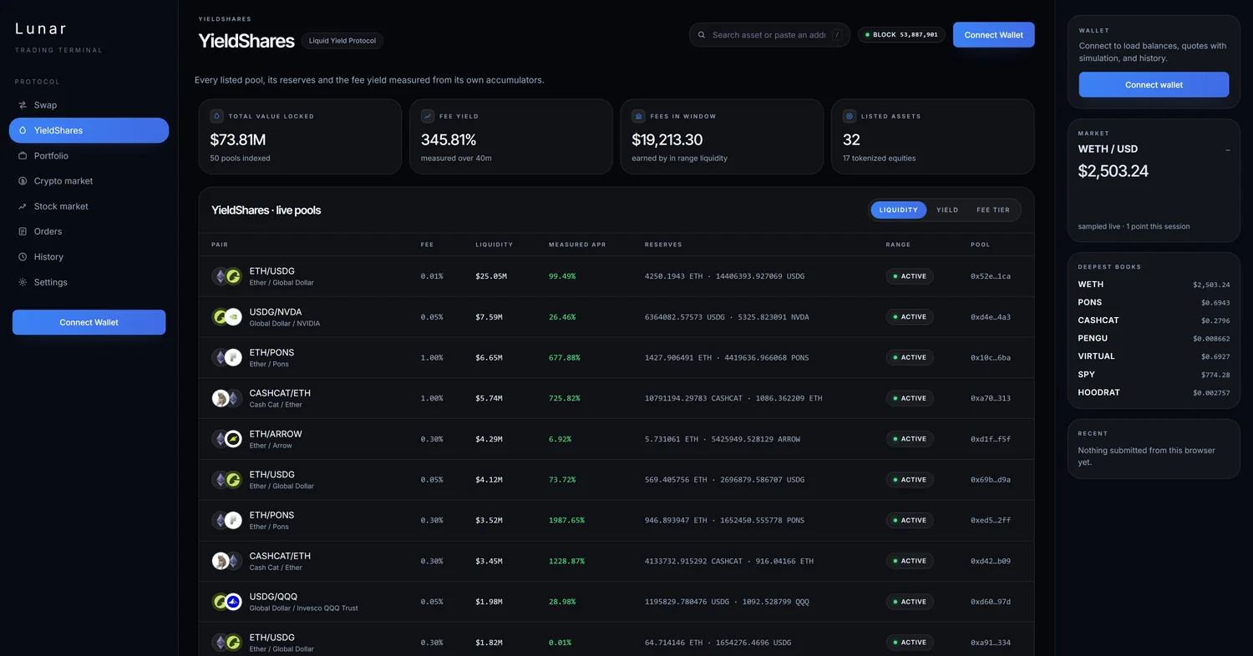
Task: Switch pool sorting to Liquidity
Action: 898,209
